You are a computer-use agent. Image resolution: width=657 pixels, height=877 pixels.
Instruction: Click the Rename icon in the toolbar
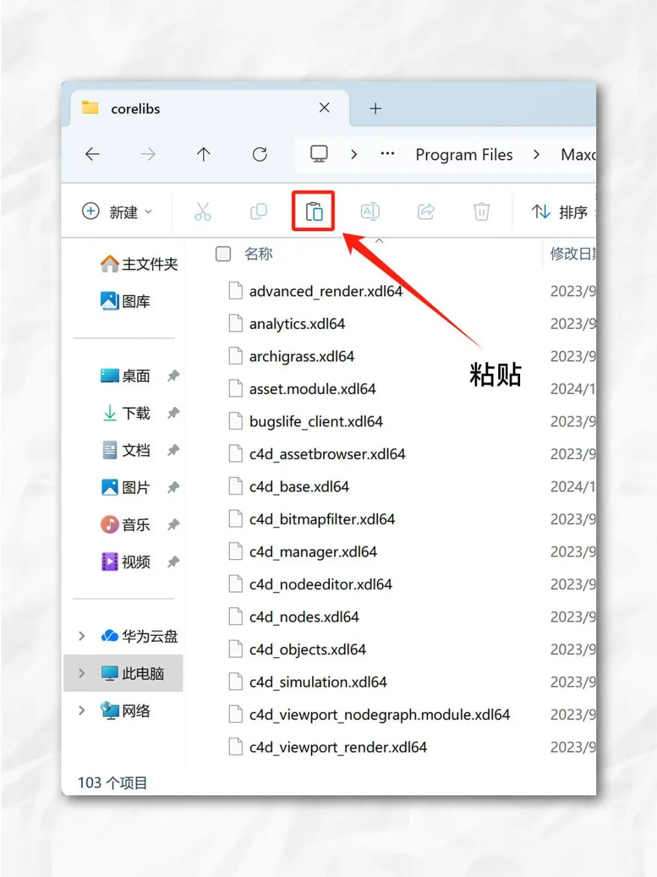[x=369, y=211]
